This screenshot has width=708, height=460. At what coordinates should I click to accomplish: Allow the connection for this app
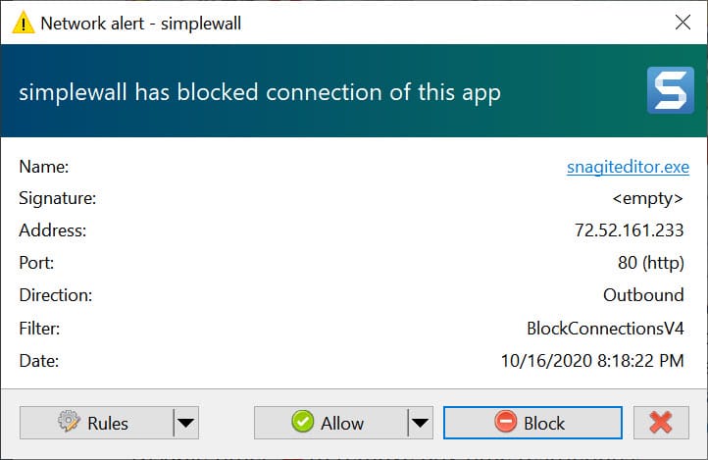click(x=331, y=423)
